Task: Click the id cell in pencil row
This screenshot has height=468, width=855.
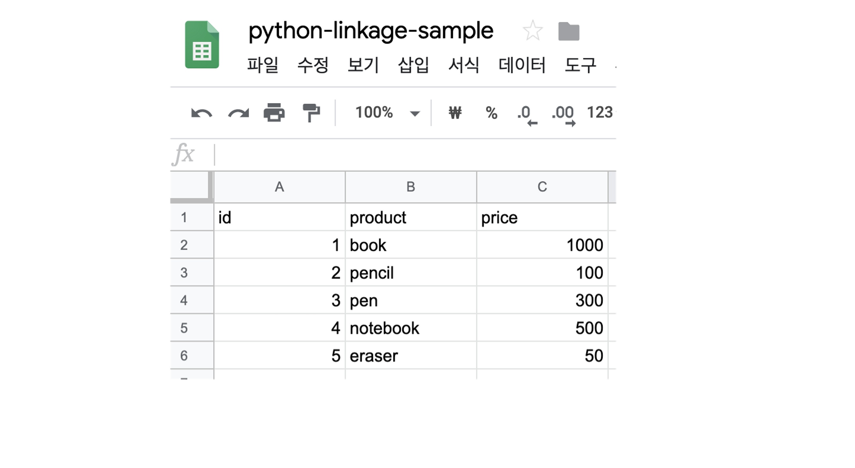Action: pos(279,273)
